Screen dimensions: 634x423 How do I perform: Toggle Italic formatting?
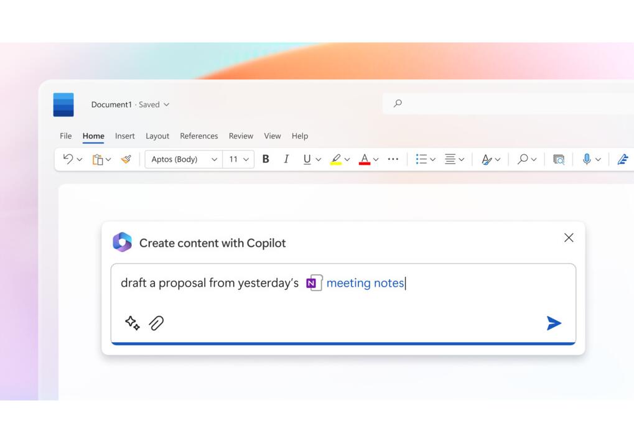[286, 159]
